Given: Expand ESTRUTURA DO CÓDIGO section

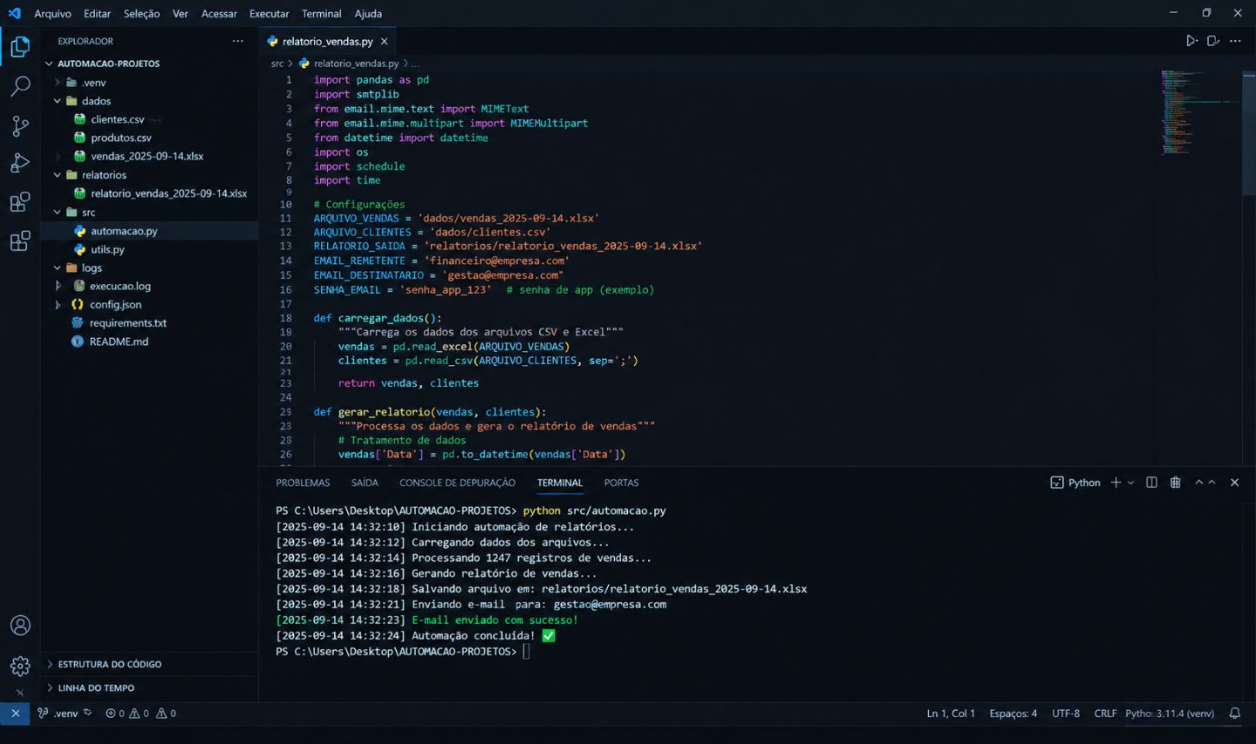Looking at the screenshot, I should tap(149, 664).
